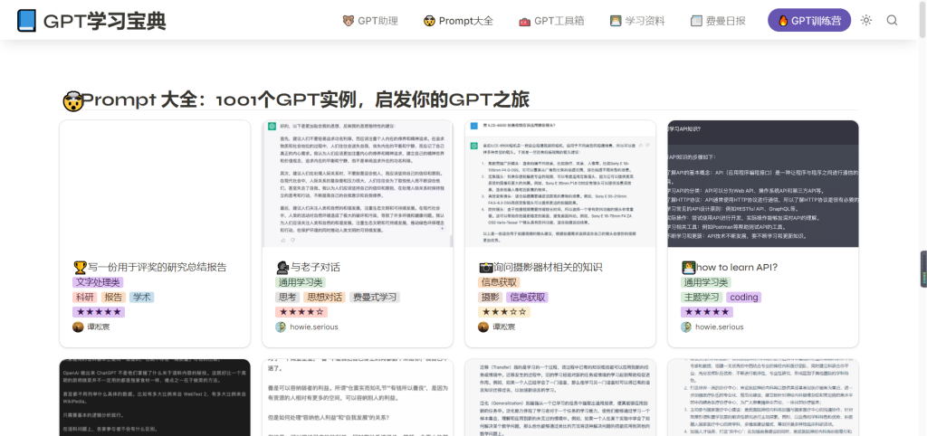Click 通用学习类 tag under 与老子对话
This screenshot has width=927, height=436.
(x=301, y=282)
